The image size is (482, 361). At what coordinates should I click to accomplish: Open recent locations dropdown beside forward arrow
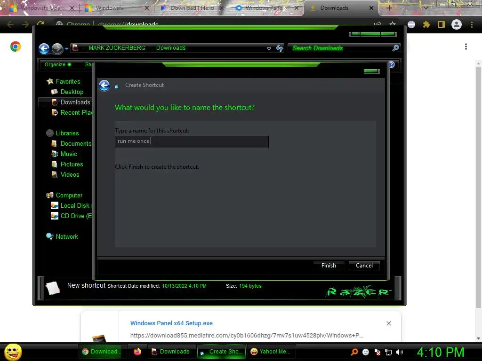66,48
